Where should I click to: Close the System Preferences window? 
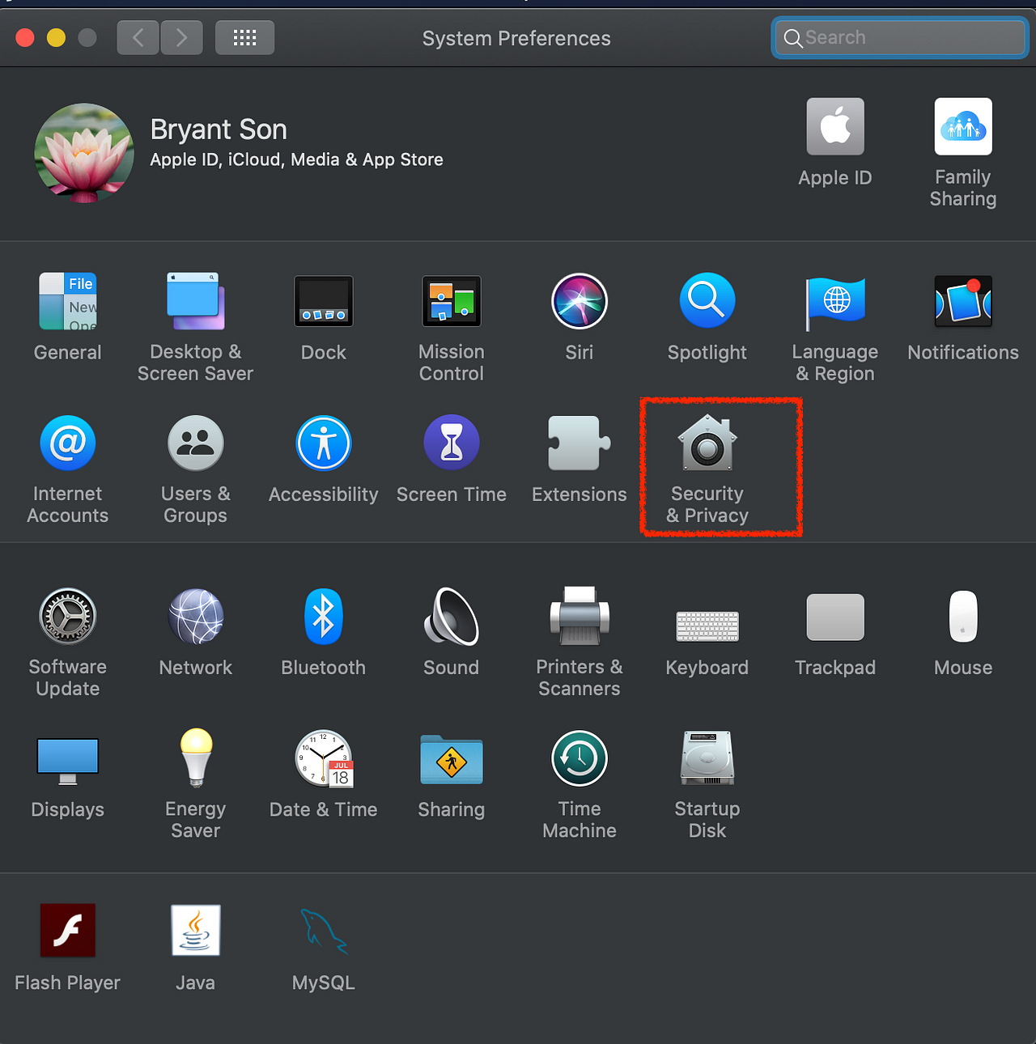click(x=25, y=38)
